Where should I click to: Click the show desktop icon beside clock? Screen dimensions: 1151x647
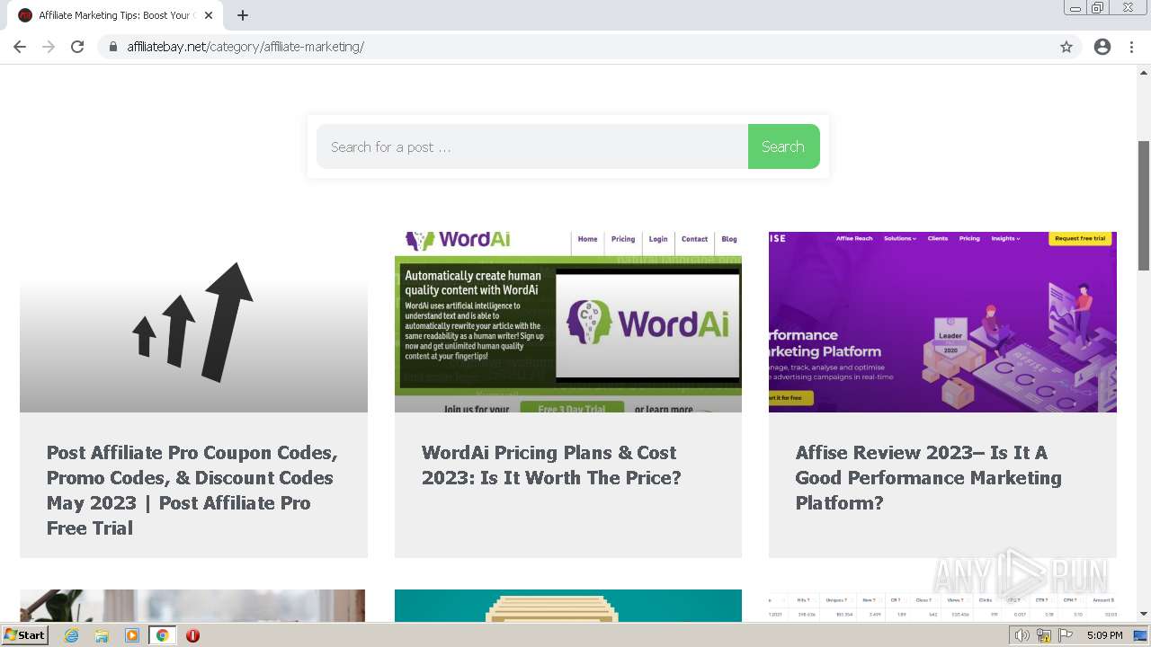pyautogui.click(x=1140, y=635)
